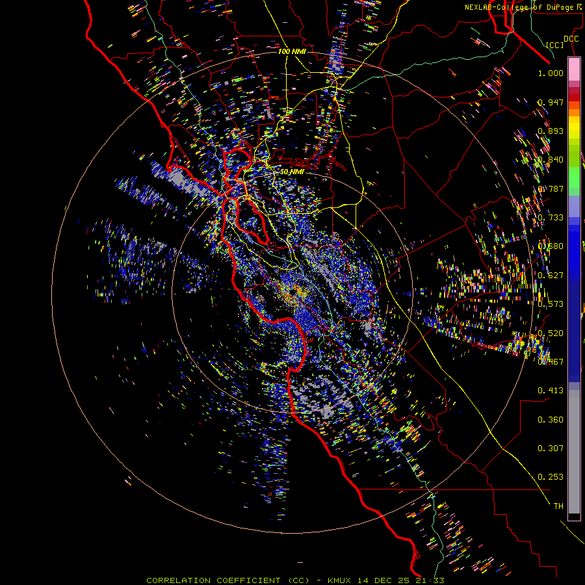Screen dimensions: 585x585
Task: Click the 0.253 legend value
Action: pyautogui.click(x=551, y=477)
